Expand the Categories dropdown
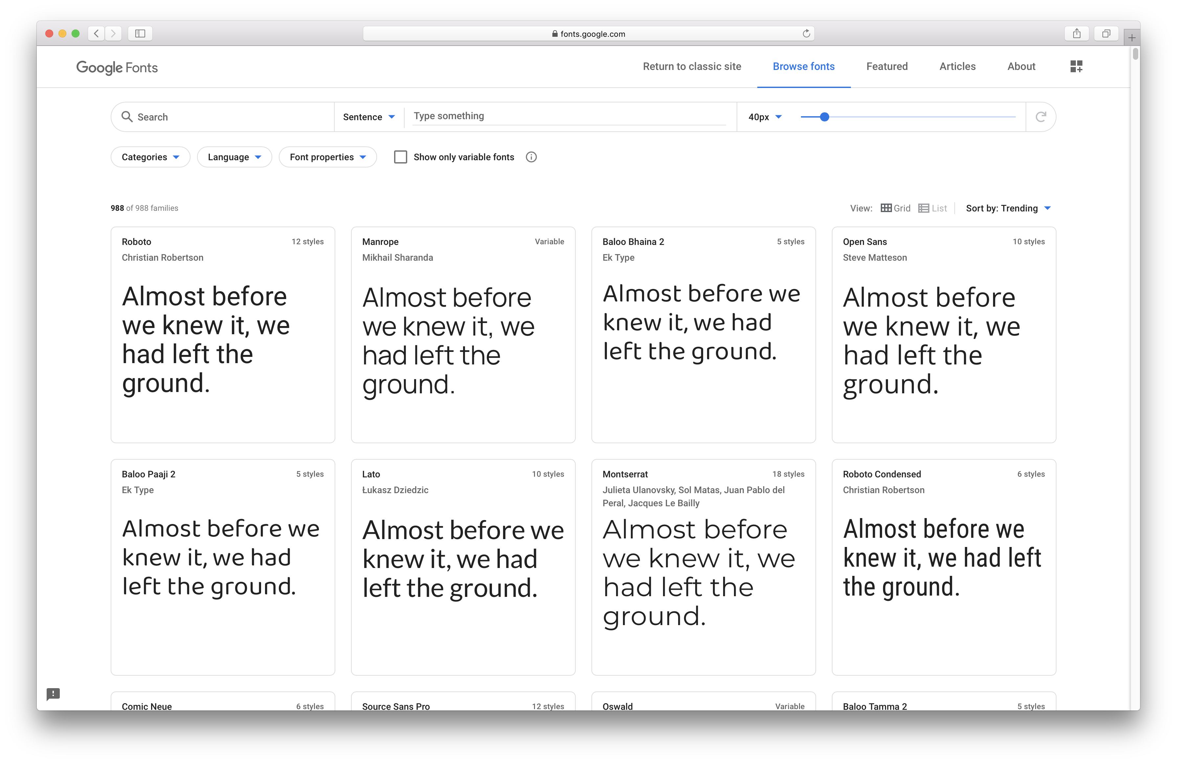 pyautogui.click(x=150, y=157)
